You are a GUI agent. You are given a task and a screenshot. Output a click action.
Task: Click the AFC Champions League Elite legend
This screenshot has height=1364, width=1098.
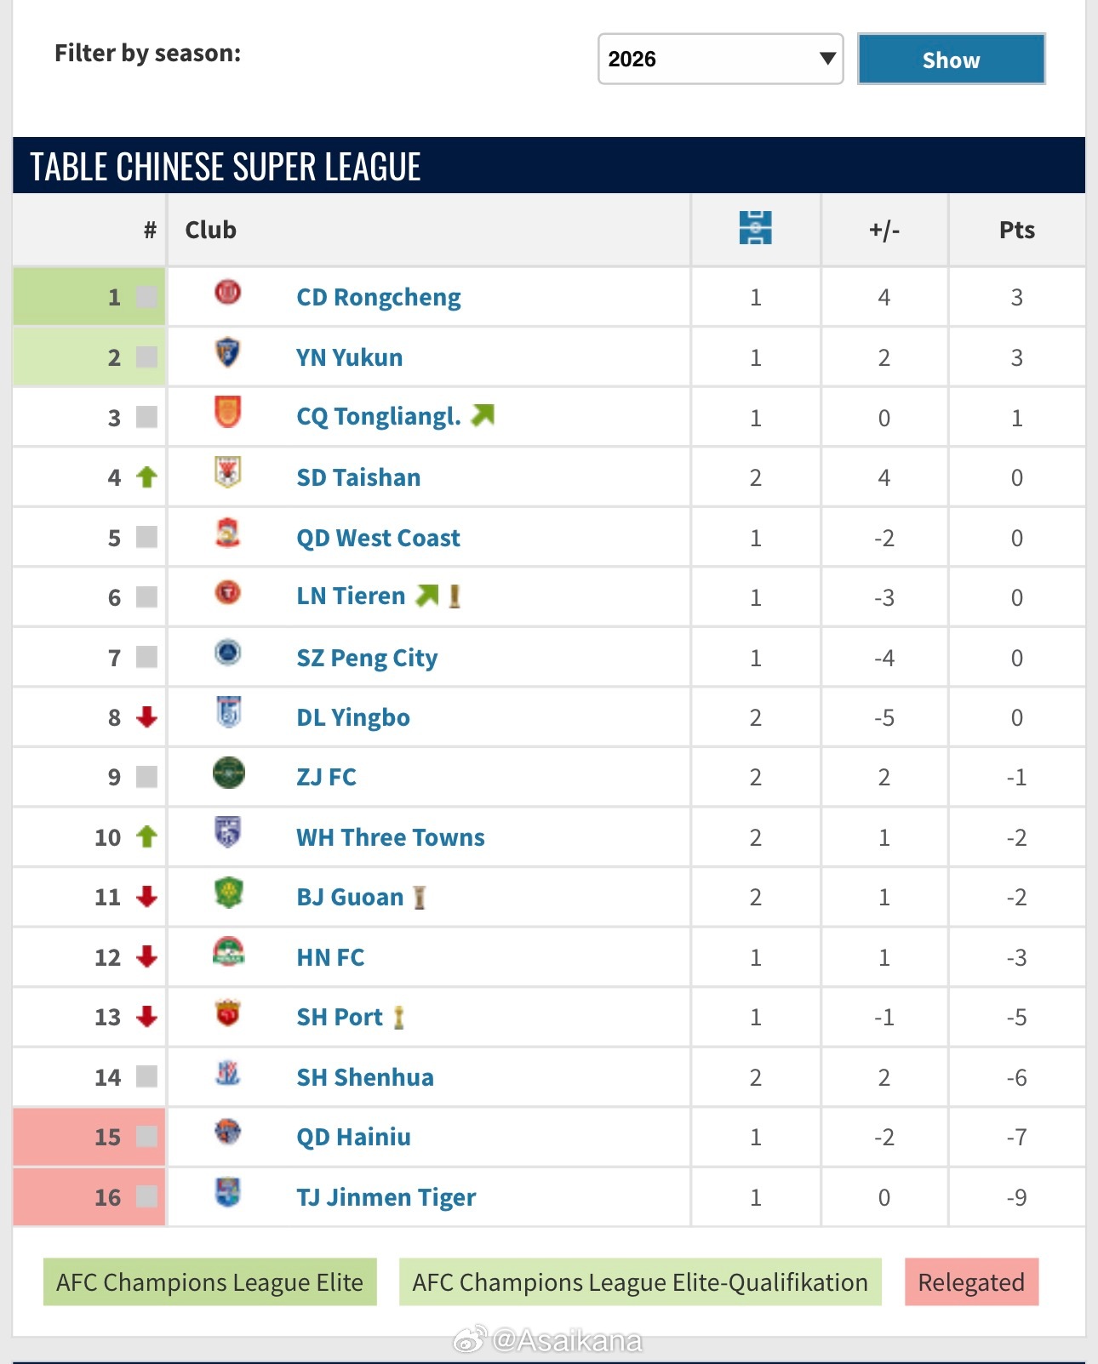209,1281
